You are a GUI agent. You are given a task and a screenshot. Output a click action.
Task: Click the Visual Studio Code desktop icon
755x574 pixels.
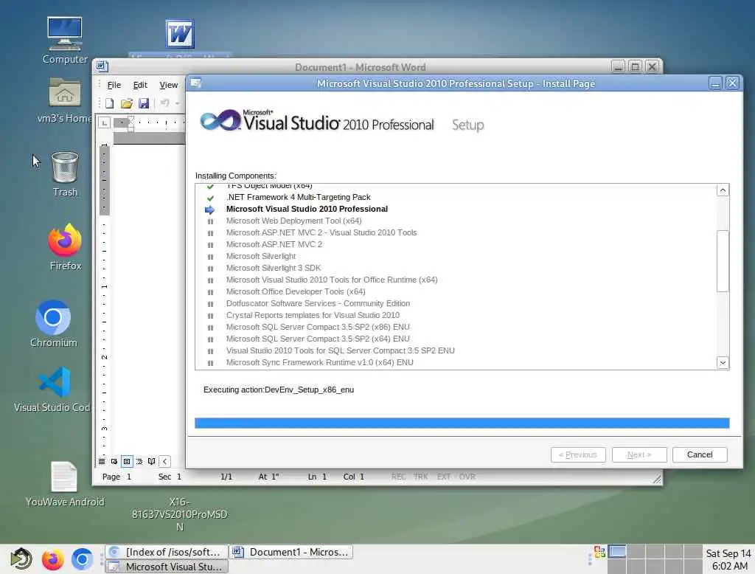[x=53, y=390]
